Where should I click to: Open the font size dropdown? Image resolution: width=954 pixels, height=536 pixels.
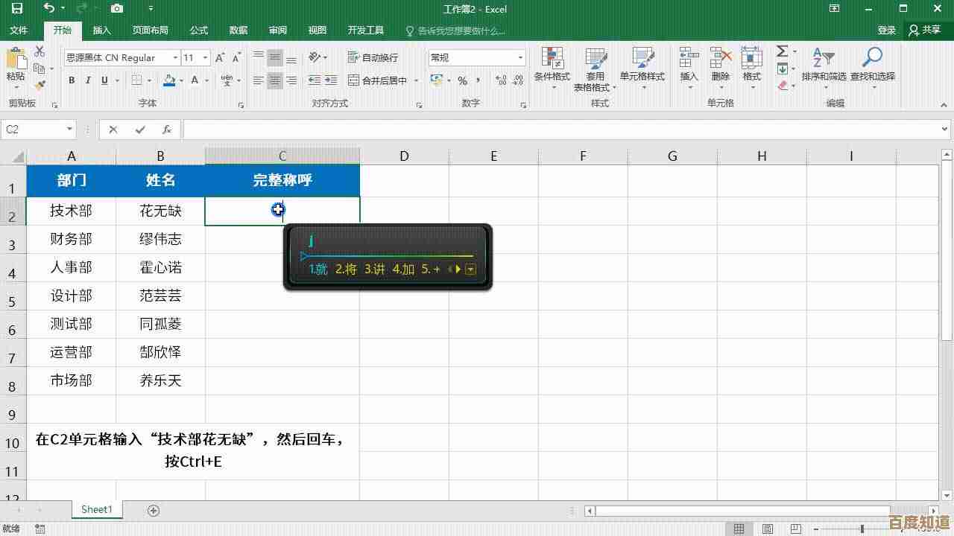tap(206, 57)
